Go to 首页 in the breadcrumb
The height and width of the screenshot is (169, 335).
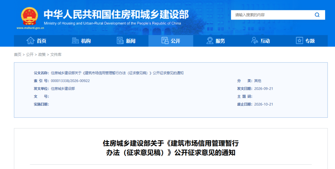click(18, 54)
